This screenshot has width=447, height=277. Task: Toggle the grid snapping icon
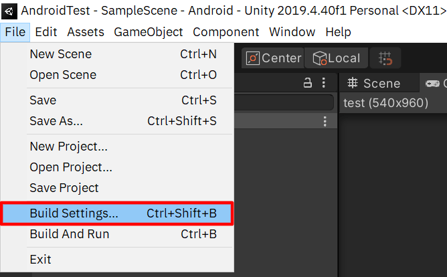(x=385, y=58)
